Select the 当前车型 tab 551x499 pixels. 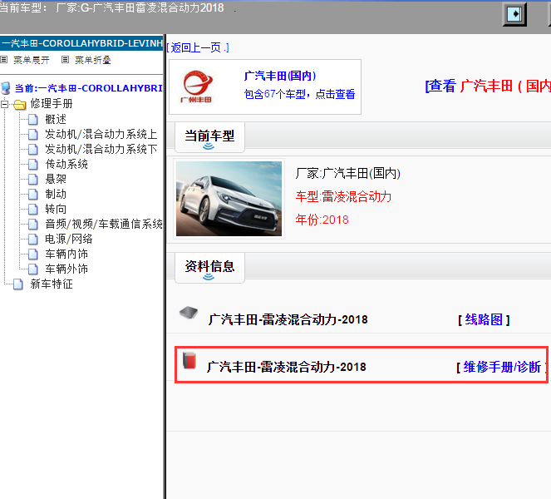click(209, 137)
